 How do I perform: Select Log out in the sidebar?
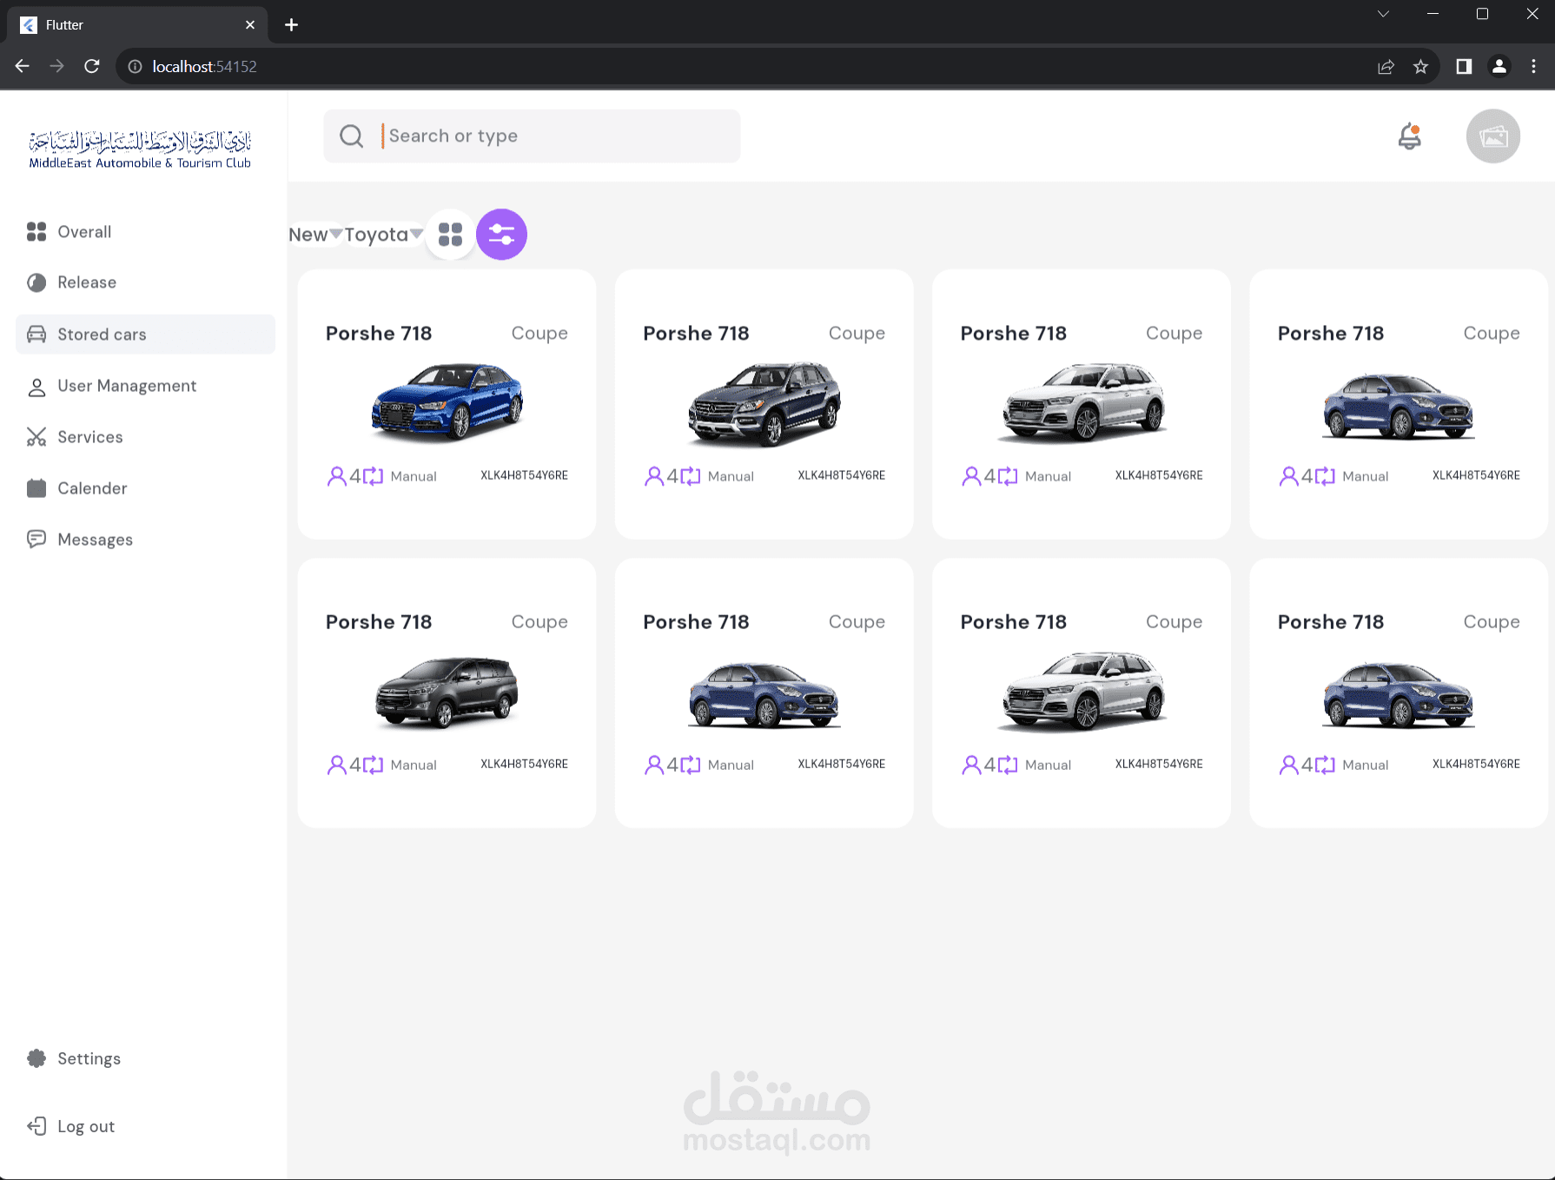click(x=85, y=1126)
